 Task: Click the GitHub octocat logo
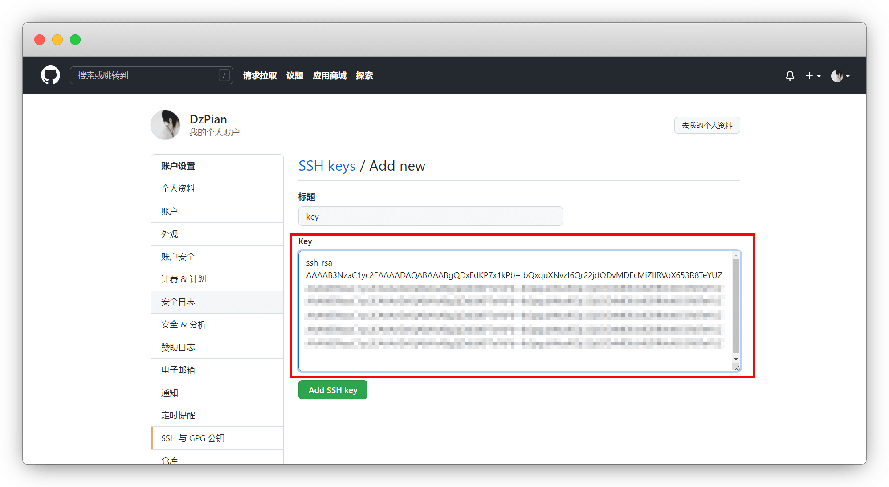[50, 75]
